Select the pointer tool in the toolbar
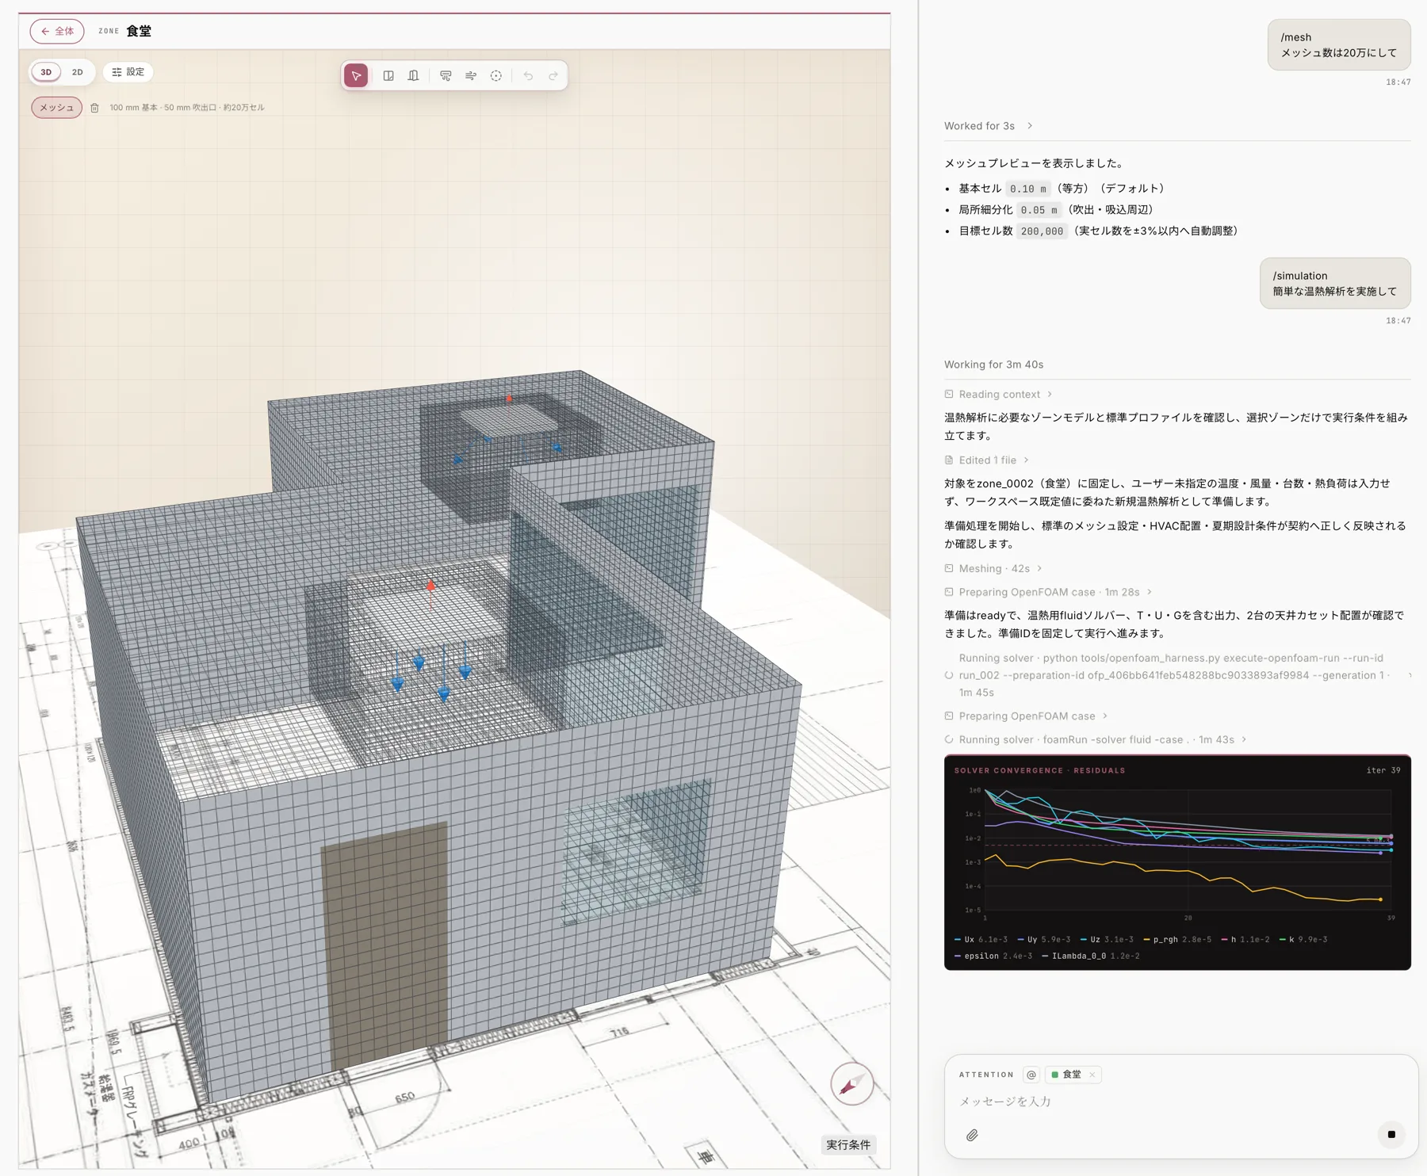Image resolution: width=1427 pixels, height=1176 pixels. click(x=356, y=75)
